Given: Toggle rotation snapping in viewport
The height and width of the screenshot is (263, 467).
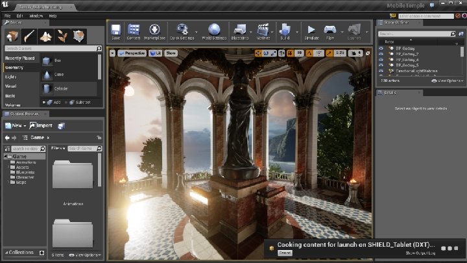Looking at the screenshot, I should tap(309, 53).
